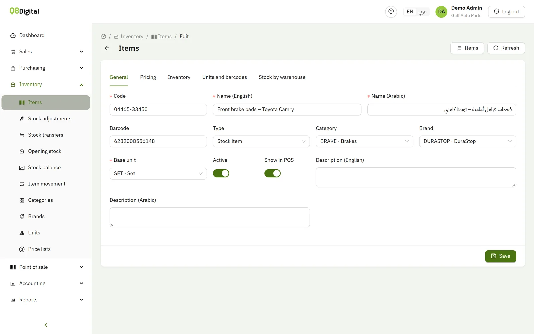This screenshot has height=334, width=534.
Task: Click the DA user avatar
Action: [x=441, y=12]
